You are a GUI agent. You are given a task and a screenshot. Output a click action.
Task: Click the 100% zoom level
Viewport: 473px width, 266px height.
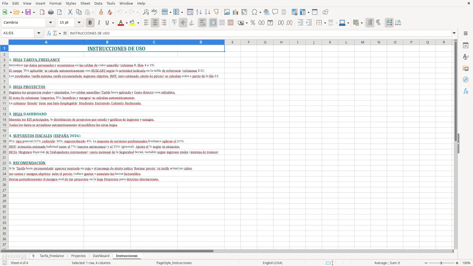pyautogui.click(x=466, y=263)
